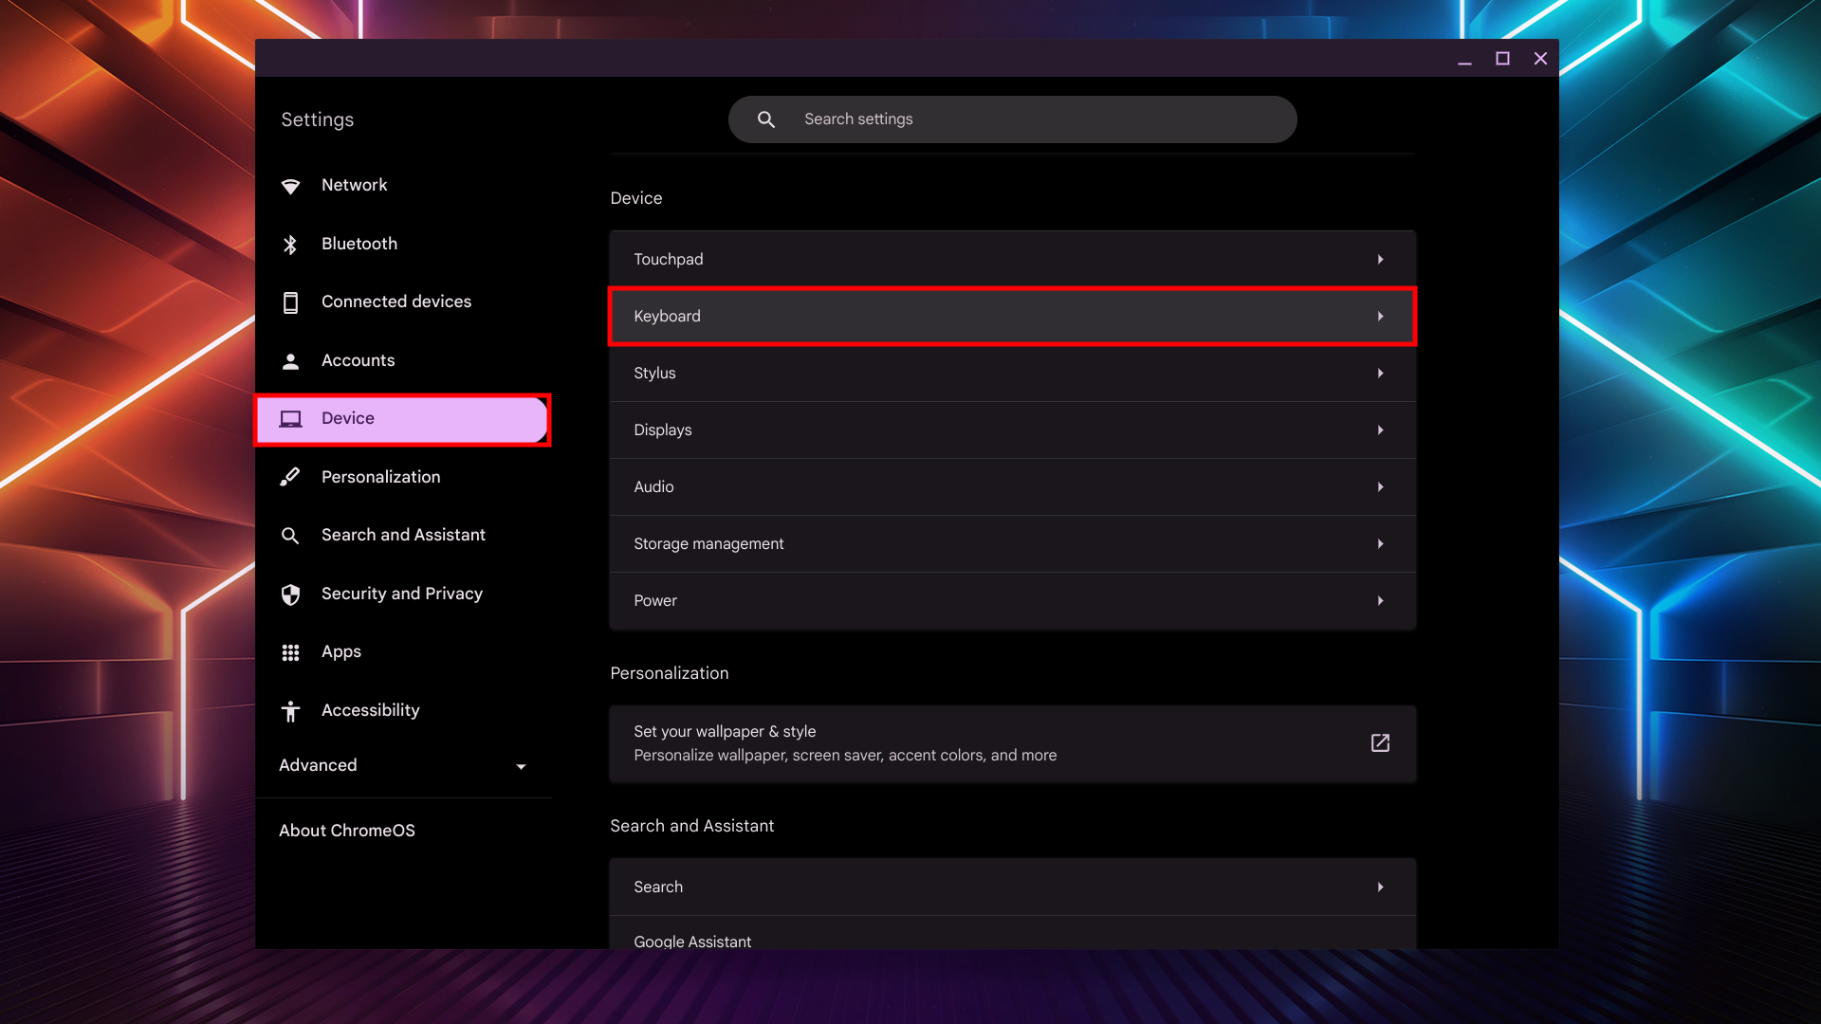Open Set your wallpaper & style

948,743
